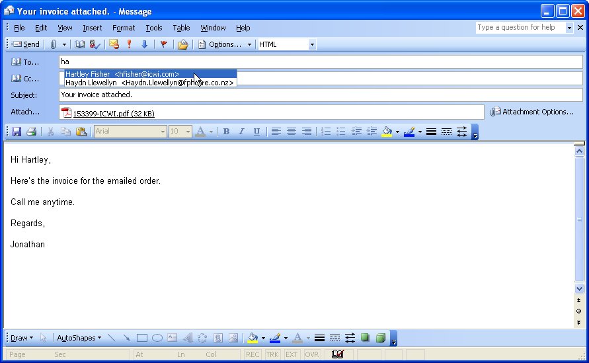Set Importance Low with blue arrow
Screen dimensions: 589x363
click(144, 44)
